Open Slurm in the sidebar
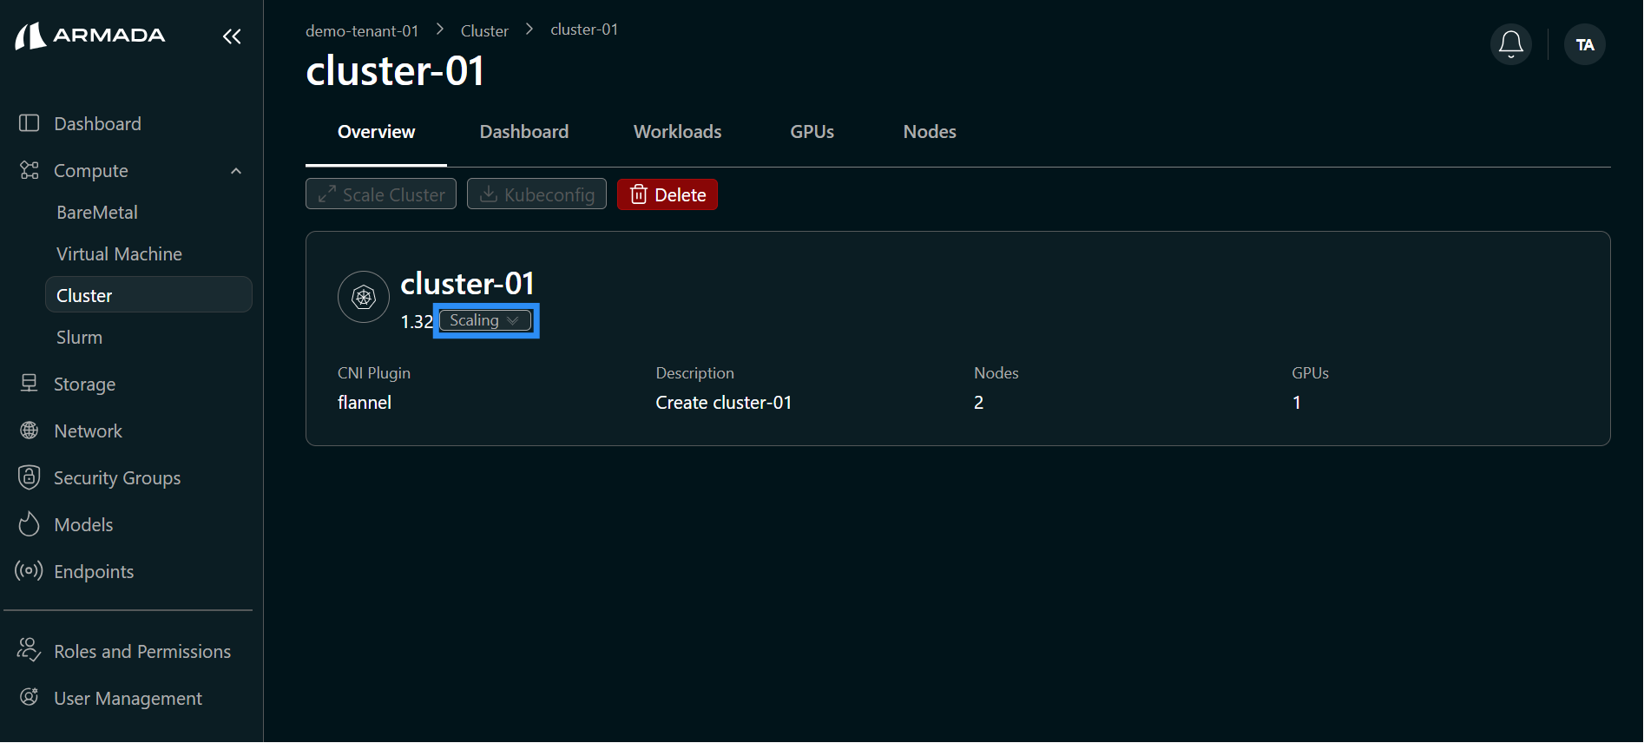 [79, 338]
